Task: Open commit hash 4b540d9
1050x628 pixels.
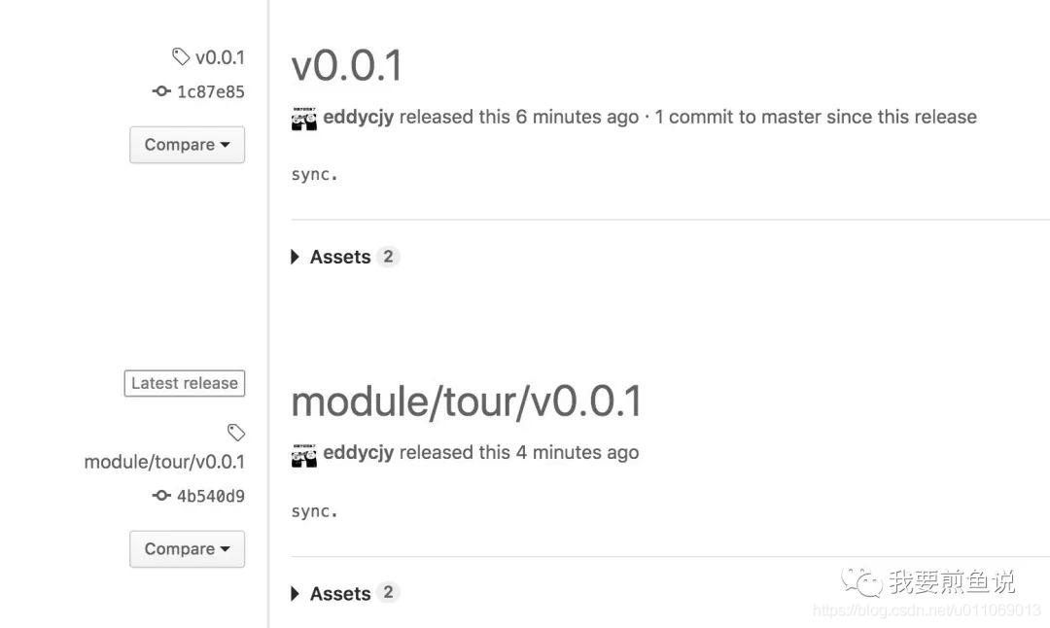Action: point(210,496)
